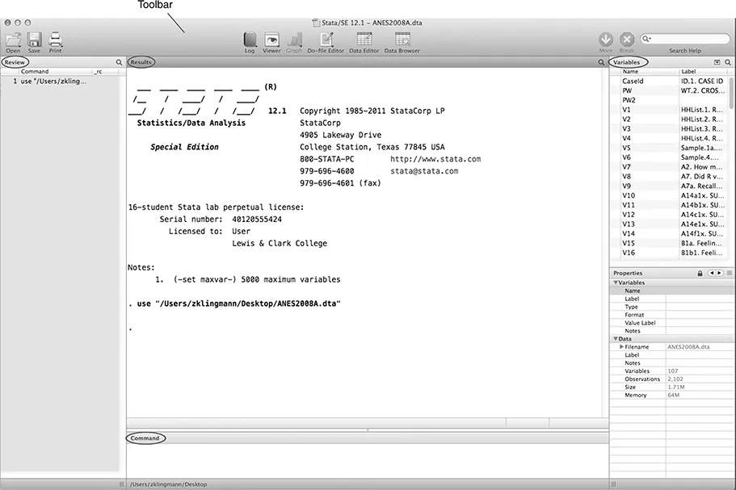Open the Do-file Editor
The width and height of the screenshot is (736, 490).
coord(326,40)
